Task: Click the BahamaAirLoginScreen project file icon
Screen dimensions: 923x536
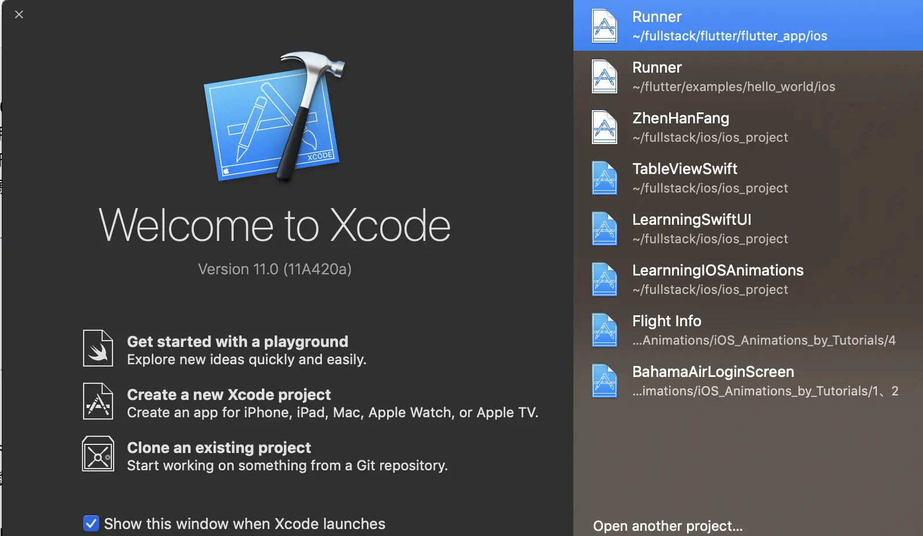Action: click(605, 381)
